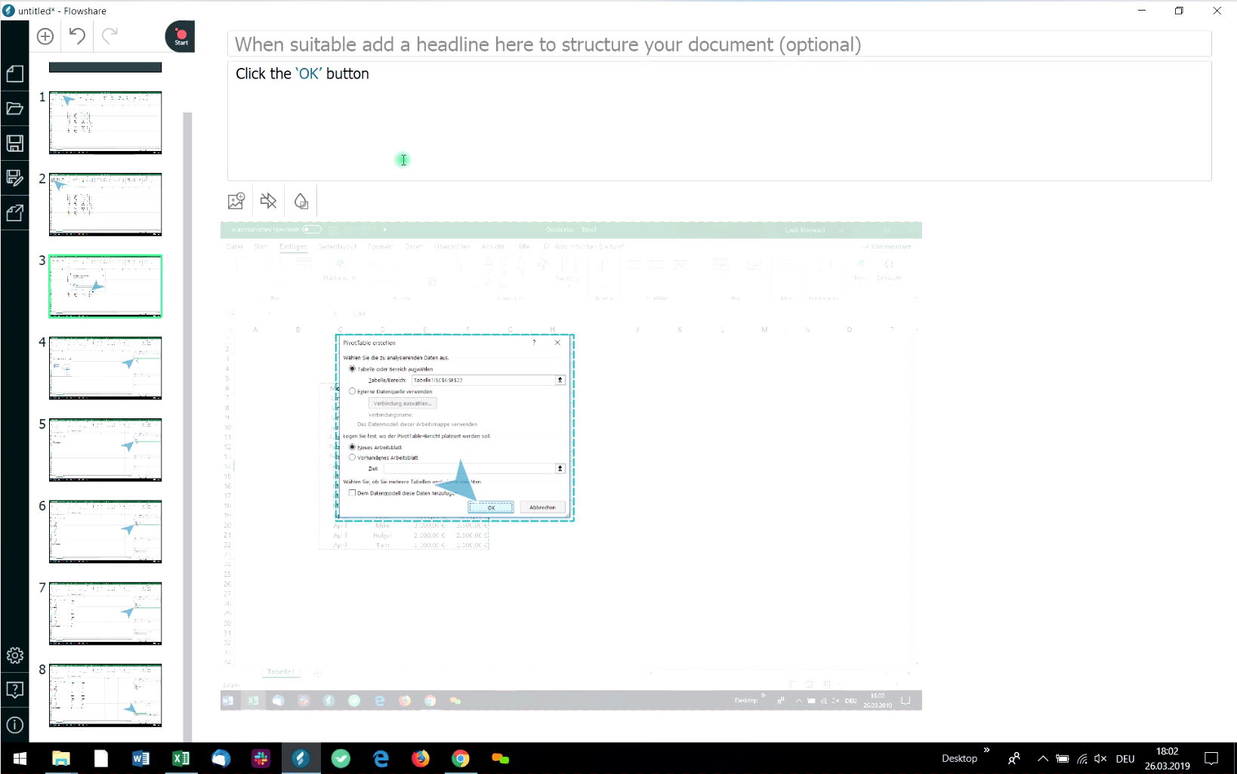The image size is (1237, 774).
Task: Open the People tray icon
Action: click(x=1014, y=759)
